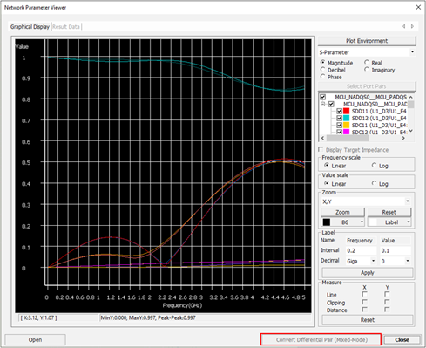The height and width of the screenshot is (348, 426).
Task: Collapse the MCU_NADQS0 tree node
Action: pyautogui.click(x=323, y=104)
